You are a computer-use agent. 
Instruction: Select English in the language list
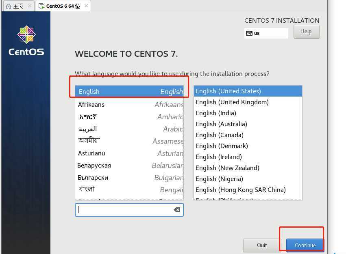129,91
